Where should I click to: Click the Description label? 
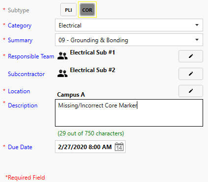point(23,105)
